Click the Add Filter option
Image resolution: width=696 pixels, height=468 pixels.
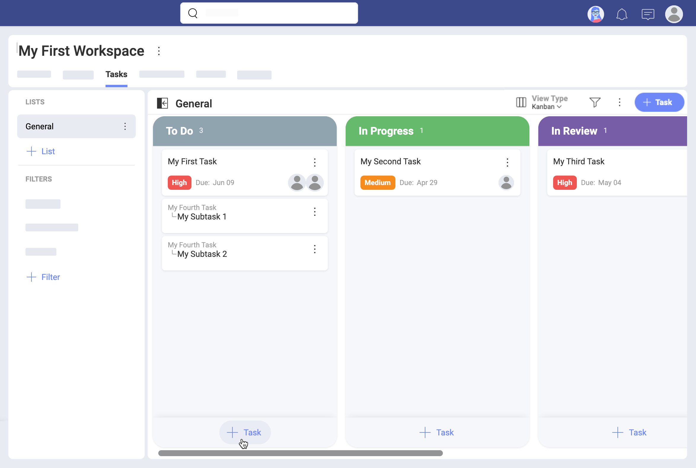coord(43,277)
